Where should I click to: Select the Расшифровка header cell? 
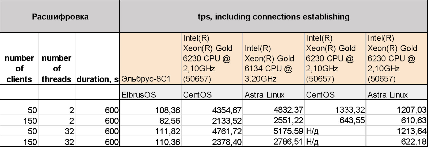click(60, 17)
